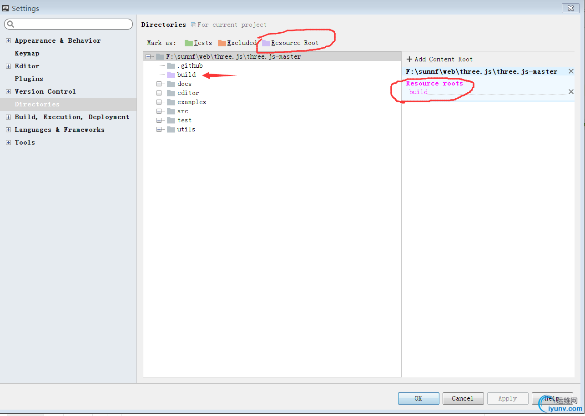Open Keymap settings
The image size is (585, 416).
27,53
